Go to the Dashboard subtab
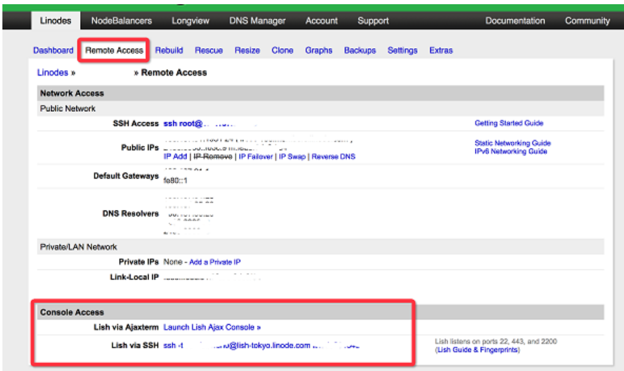The image size is (624, 371). 53,51
